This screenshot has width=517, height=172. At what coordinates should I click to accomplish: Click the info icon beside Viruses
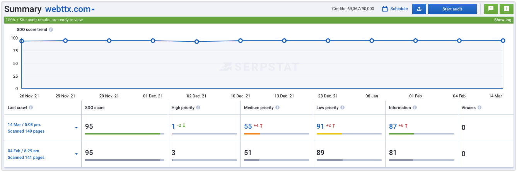[x=479, y=107]
